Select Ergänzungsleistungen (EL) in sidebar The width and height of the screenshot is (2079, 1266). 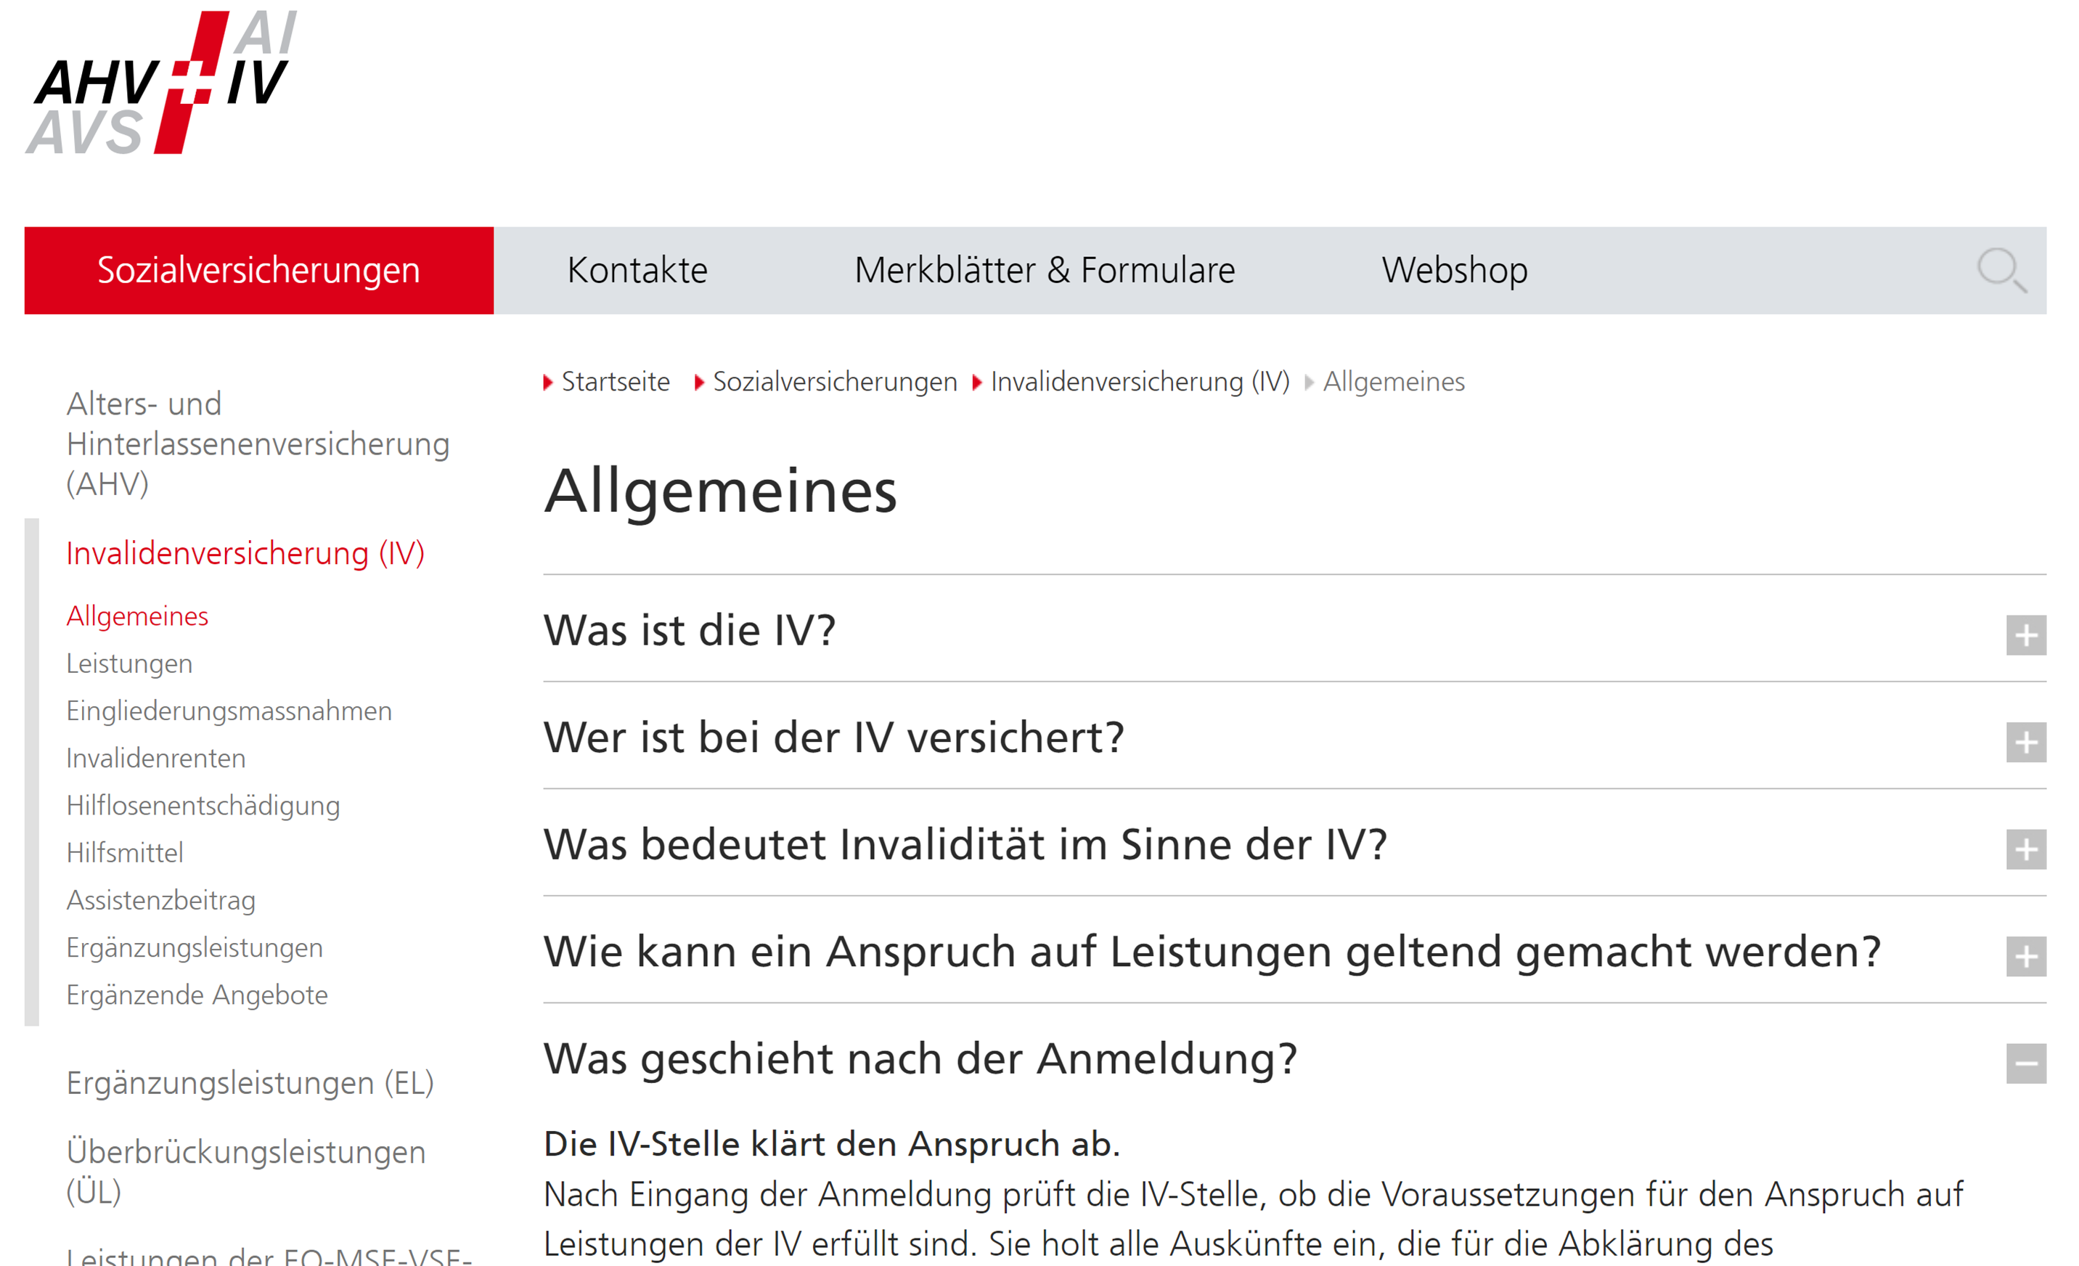click(x=250, y=1083)
